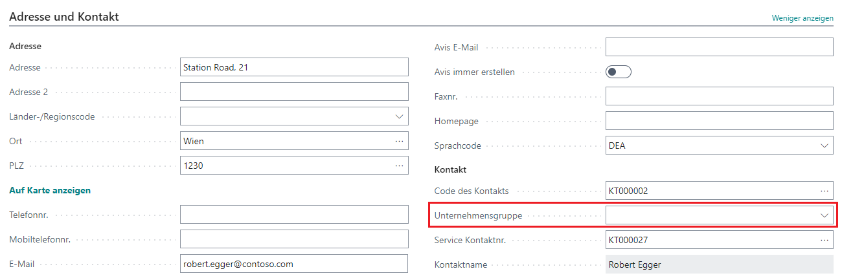Image resolution: width=842 pixels, height=280 pixels.
Task: Edit the E-Mail field robert.egger@contoso.com
Action: [x=294, y=264]
